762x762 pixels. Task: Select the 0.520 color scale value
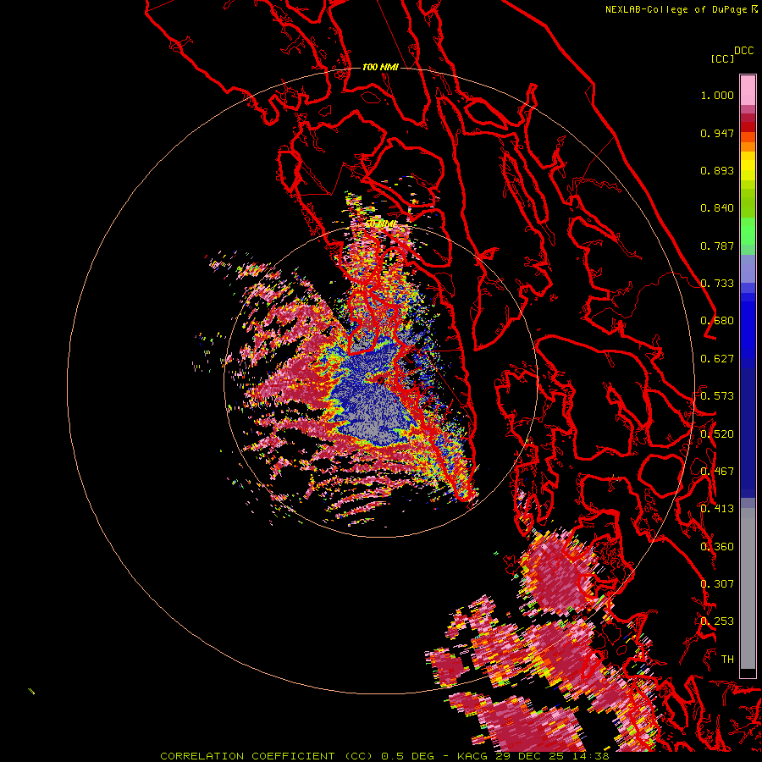(717, 434)
